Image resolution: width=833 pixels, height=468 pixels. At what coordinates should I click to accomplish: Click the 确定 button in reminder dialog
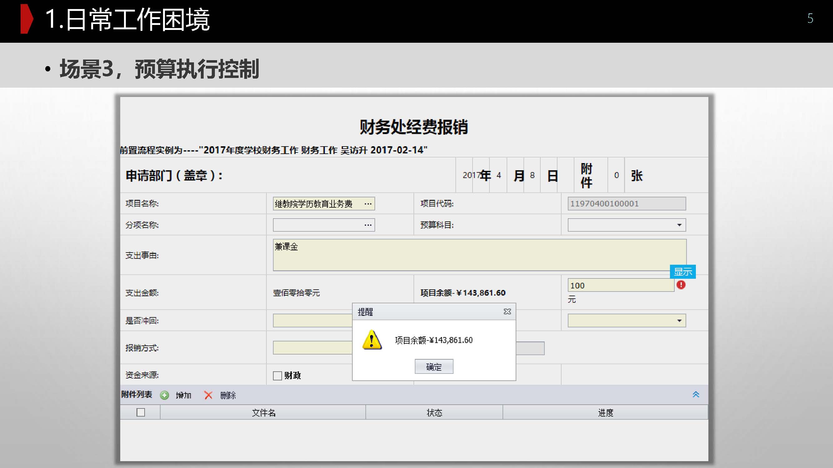tap(434, 367)
